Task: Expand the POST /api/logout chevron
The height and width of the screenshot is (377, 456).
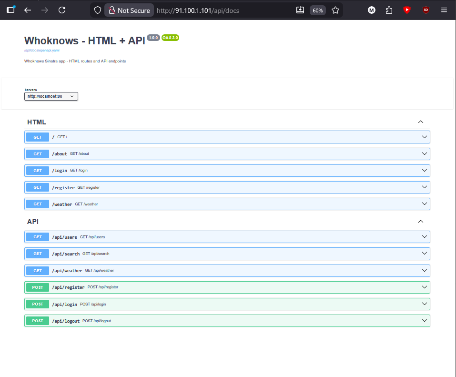Action: click(424, 321)
